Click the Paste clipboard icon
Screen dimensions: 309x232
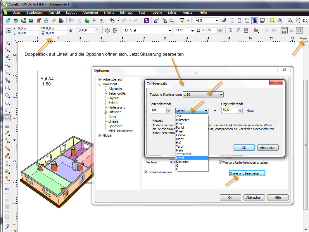[x=87, y=20]
